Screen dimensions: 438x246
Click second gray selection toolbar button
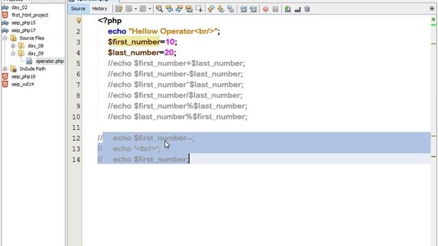(143, 9)
